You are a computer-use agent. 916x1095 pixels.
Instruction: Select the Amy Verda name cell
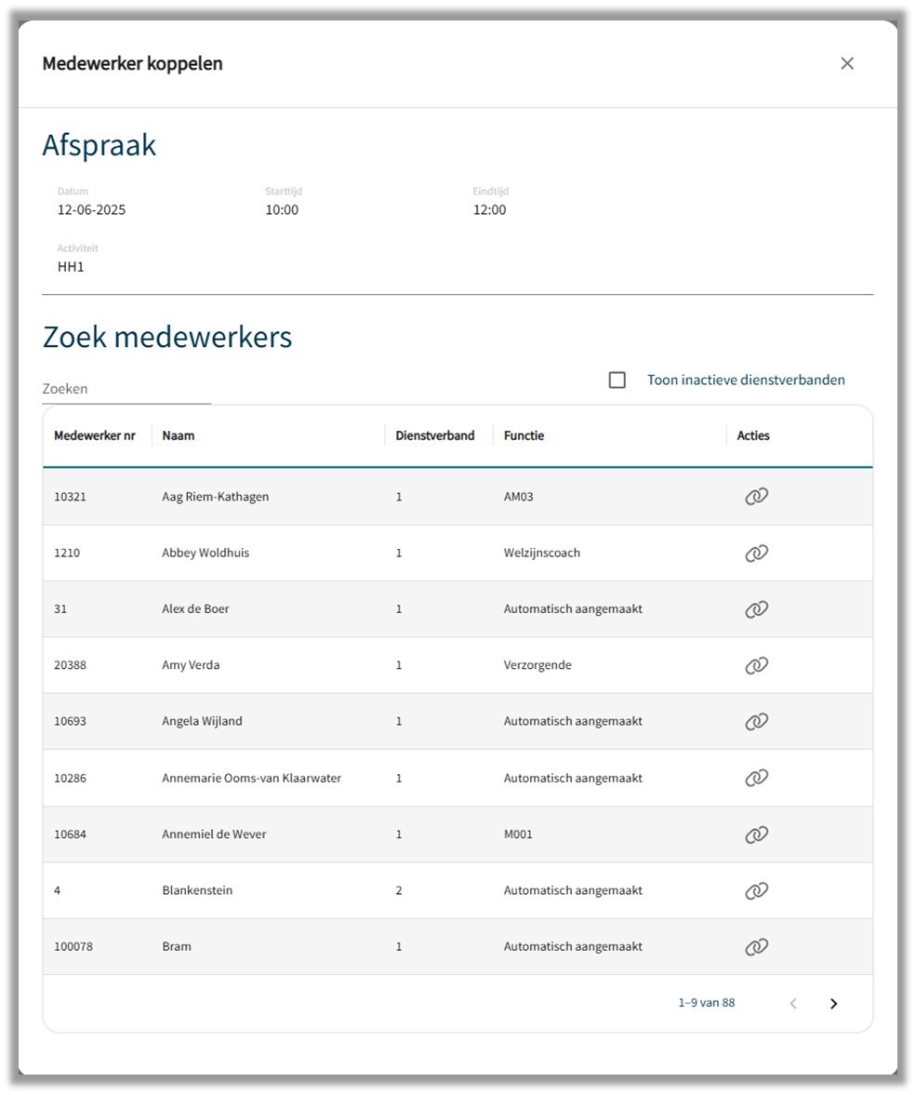[x=191, y=665]
